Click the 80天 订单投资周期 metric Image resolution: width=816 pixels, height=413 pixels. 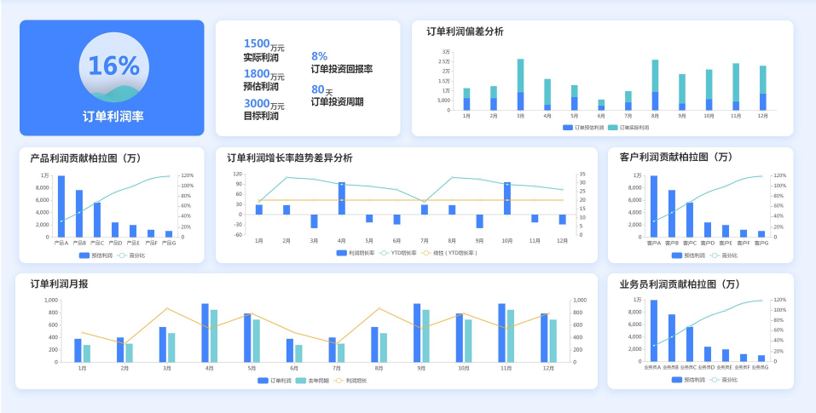(x=337, y=95)
